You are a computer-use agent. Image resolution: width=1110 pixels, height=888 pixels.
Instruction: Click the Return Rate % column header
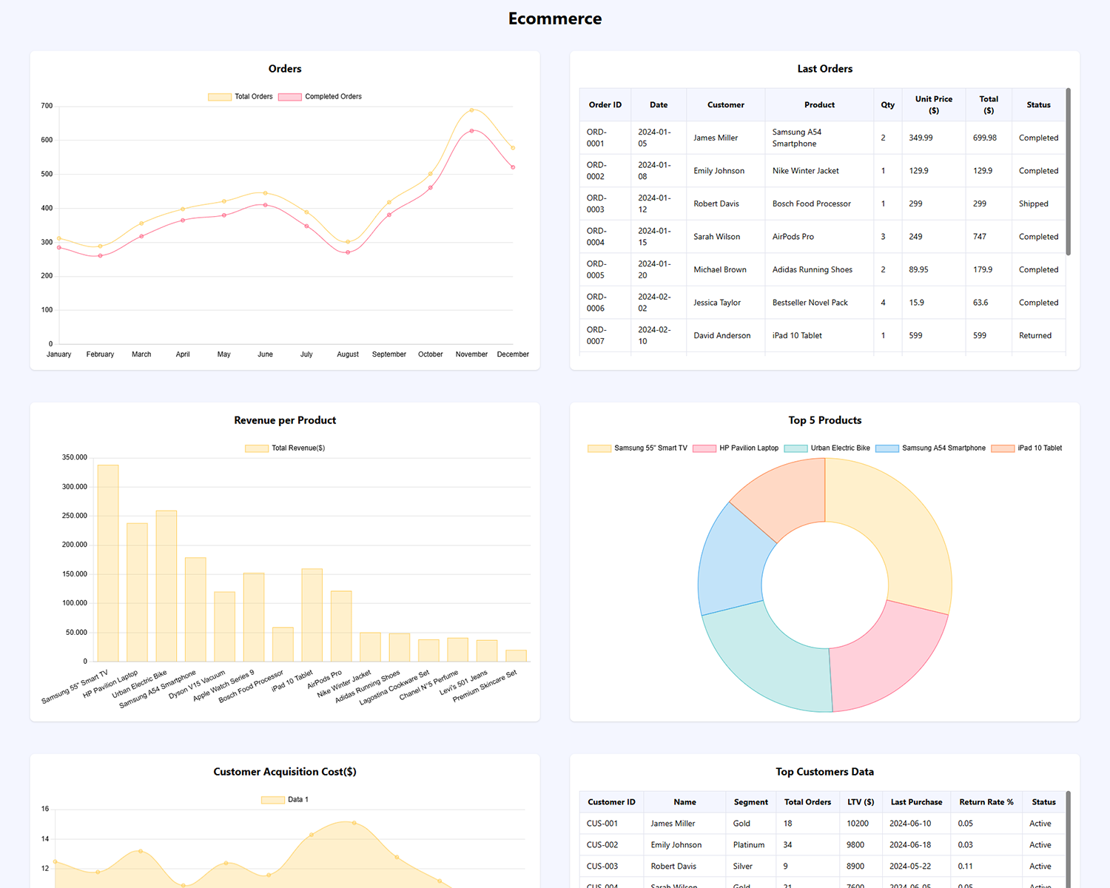(x=986, y=802)
